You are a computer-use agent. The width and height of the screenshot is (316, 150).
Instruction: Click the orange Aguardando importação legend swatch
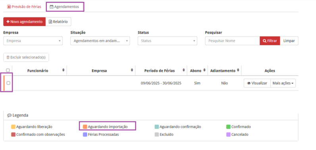point(85,127)
